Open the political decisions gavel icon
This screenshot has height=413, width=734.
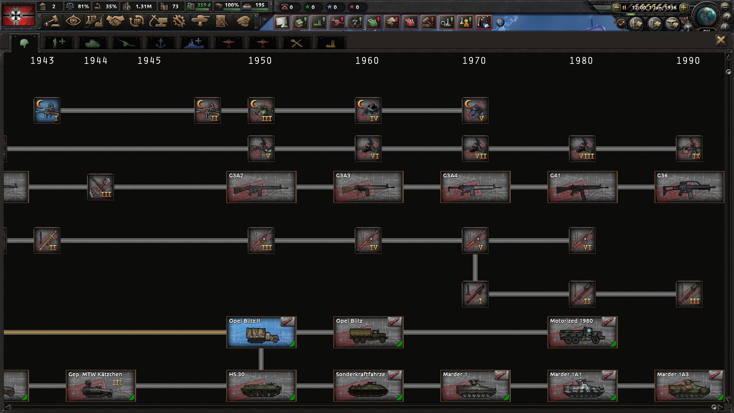(52, 21)
